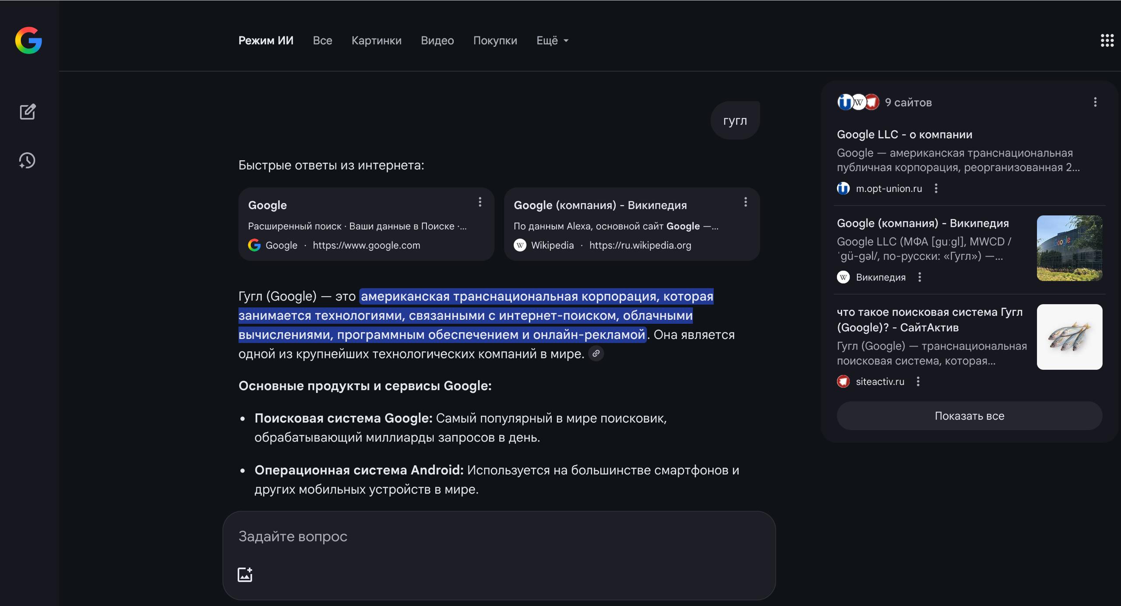Open more options next to m.opt-union.ru
Image resolution: width=1121 pixels, height=606 pixels.
(936, 189)
